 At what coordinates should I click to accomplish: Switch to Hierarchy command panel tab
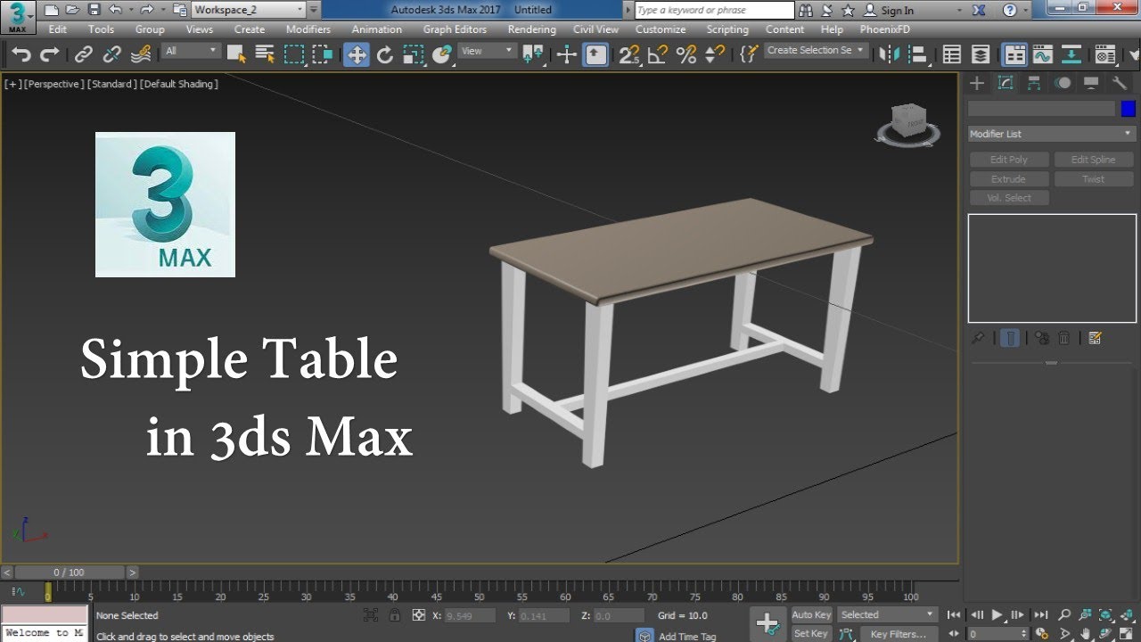tap(1034, 83)
